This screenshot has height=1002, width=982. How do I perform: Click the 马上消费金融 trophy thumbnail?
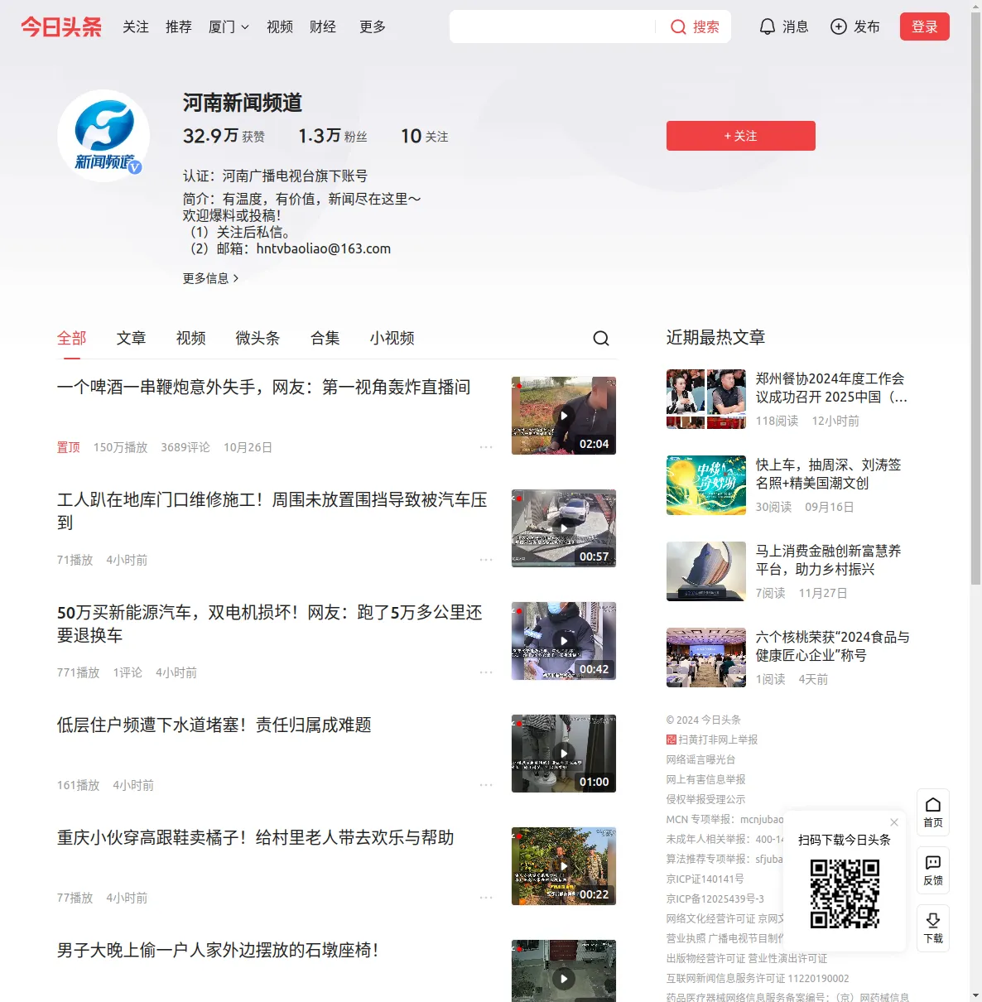point(706,571)
